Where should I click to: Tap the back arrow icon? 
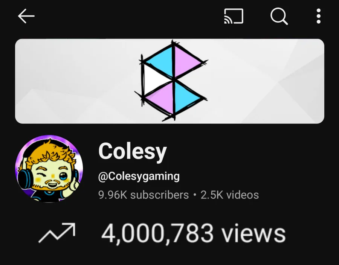point(26,16)
